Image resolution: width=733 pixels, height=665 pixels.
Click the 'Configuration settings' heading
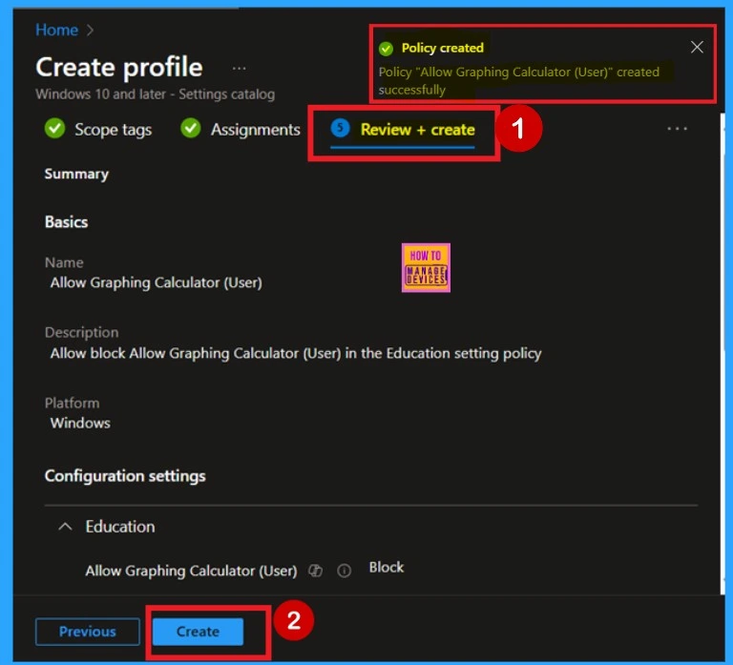(125, 476)
